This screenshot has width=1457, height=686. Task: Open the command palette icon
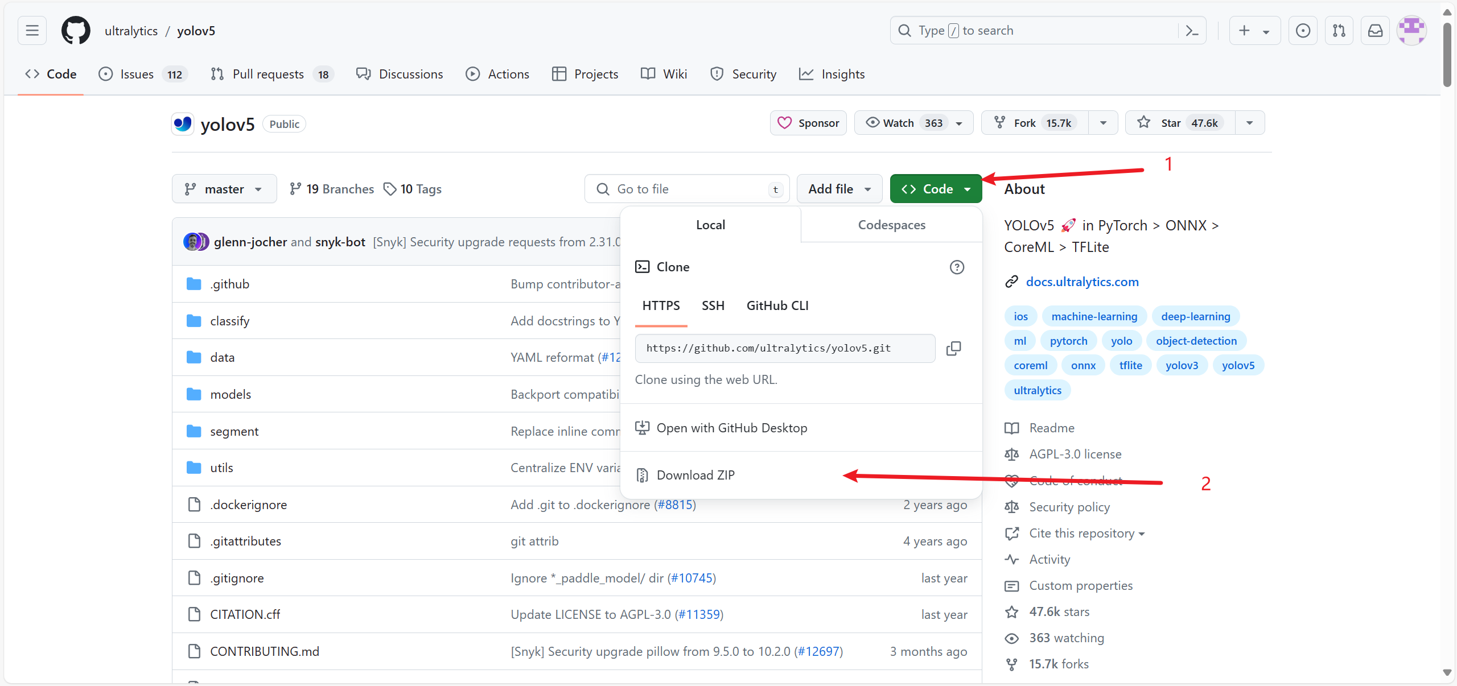coord(1192,31)
